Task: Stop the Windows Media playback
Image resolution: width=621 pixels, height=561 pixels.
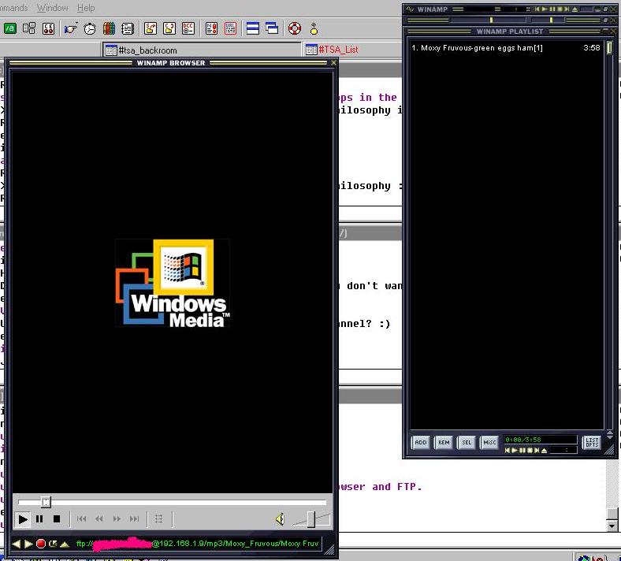Action: click(x=57, y=519)
